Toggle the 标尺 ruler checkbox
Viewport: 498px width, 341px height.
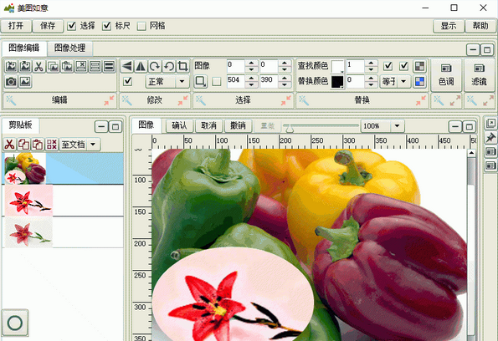pos(107,26)
